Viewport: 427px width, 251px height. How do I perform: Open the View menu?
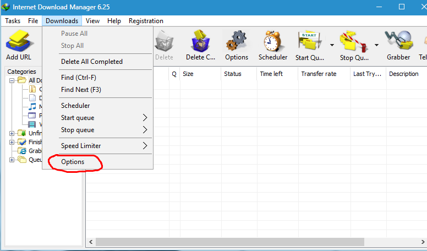click(x=92, y=21)
